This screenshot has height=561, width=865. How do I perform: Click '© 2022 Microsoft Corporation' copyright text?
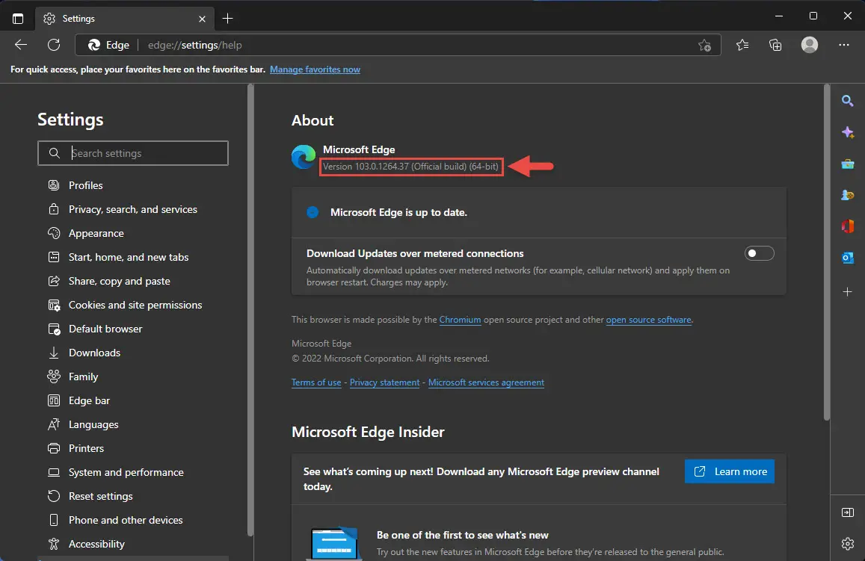pos(390,359)
